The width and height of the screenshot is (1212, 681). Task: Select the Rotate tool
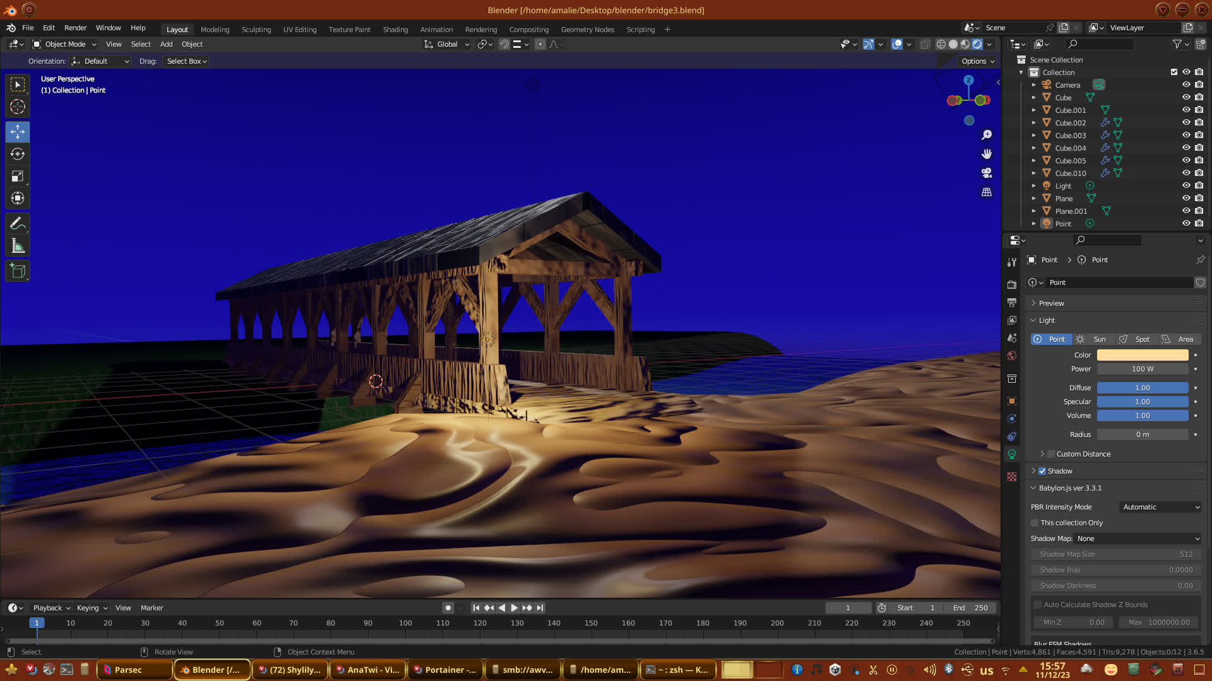click(x=18, y=154)
